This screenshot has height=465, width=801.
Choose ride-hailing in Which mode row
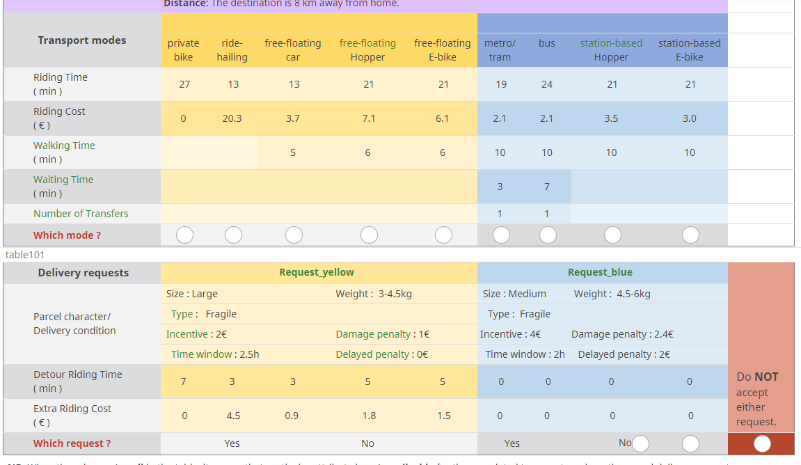(233, 235)
